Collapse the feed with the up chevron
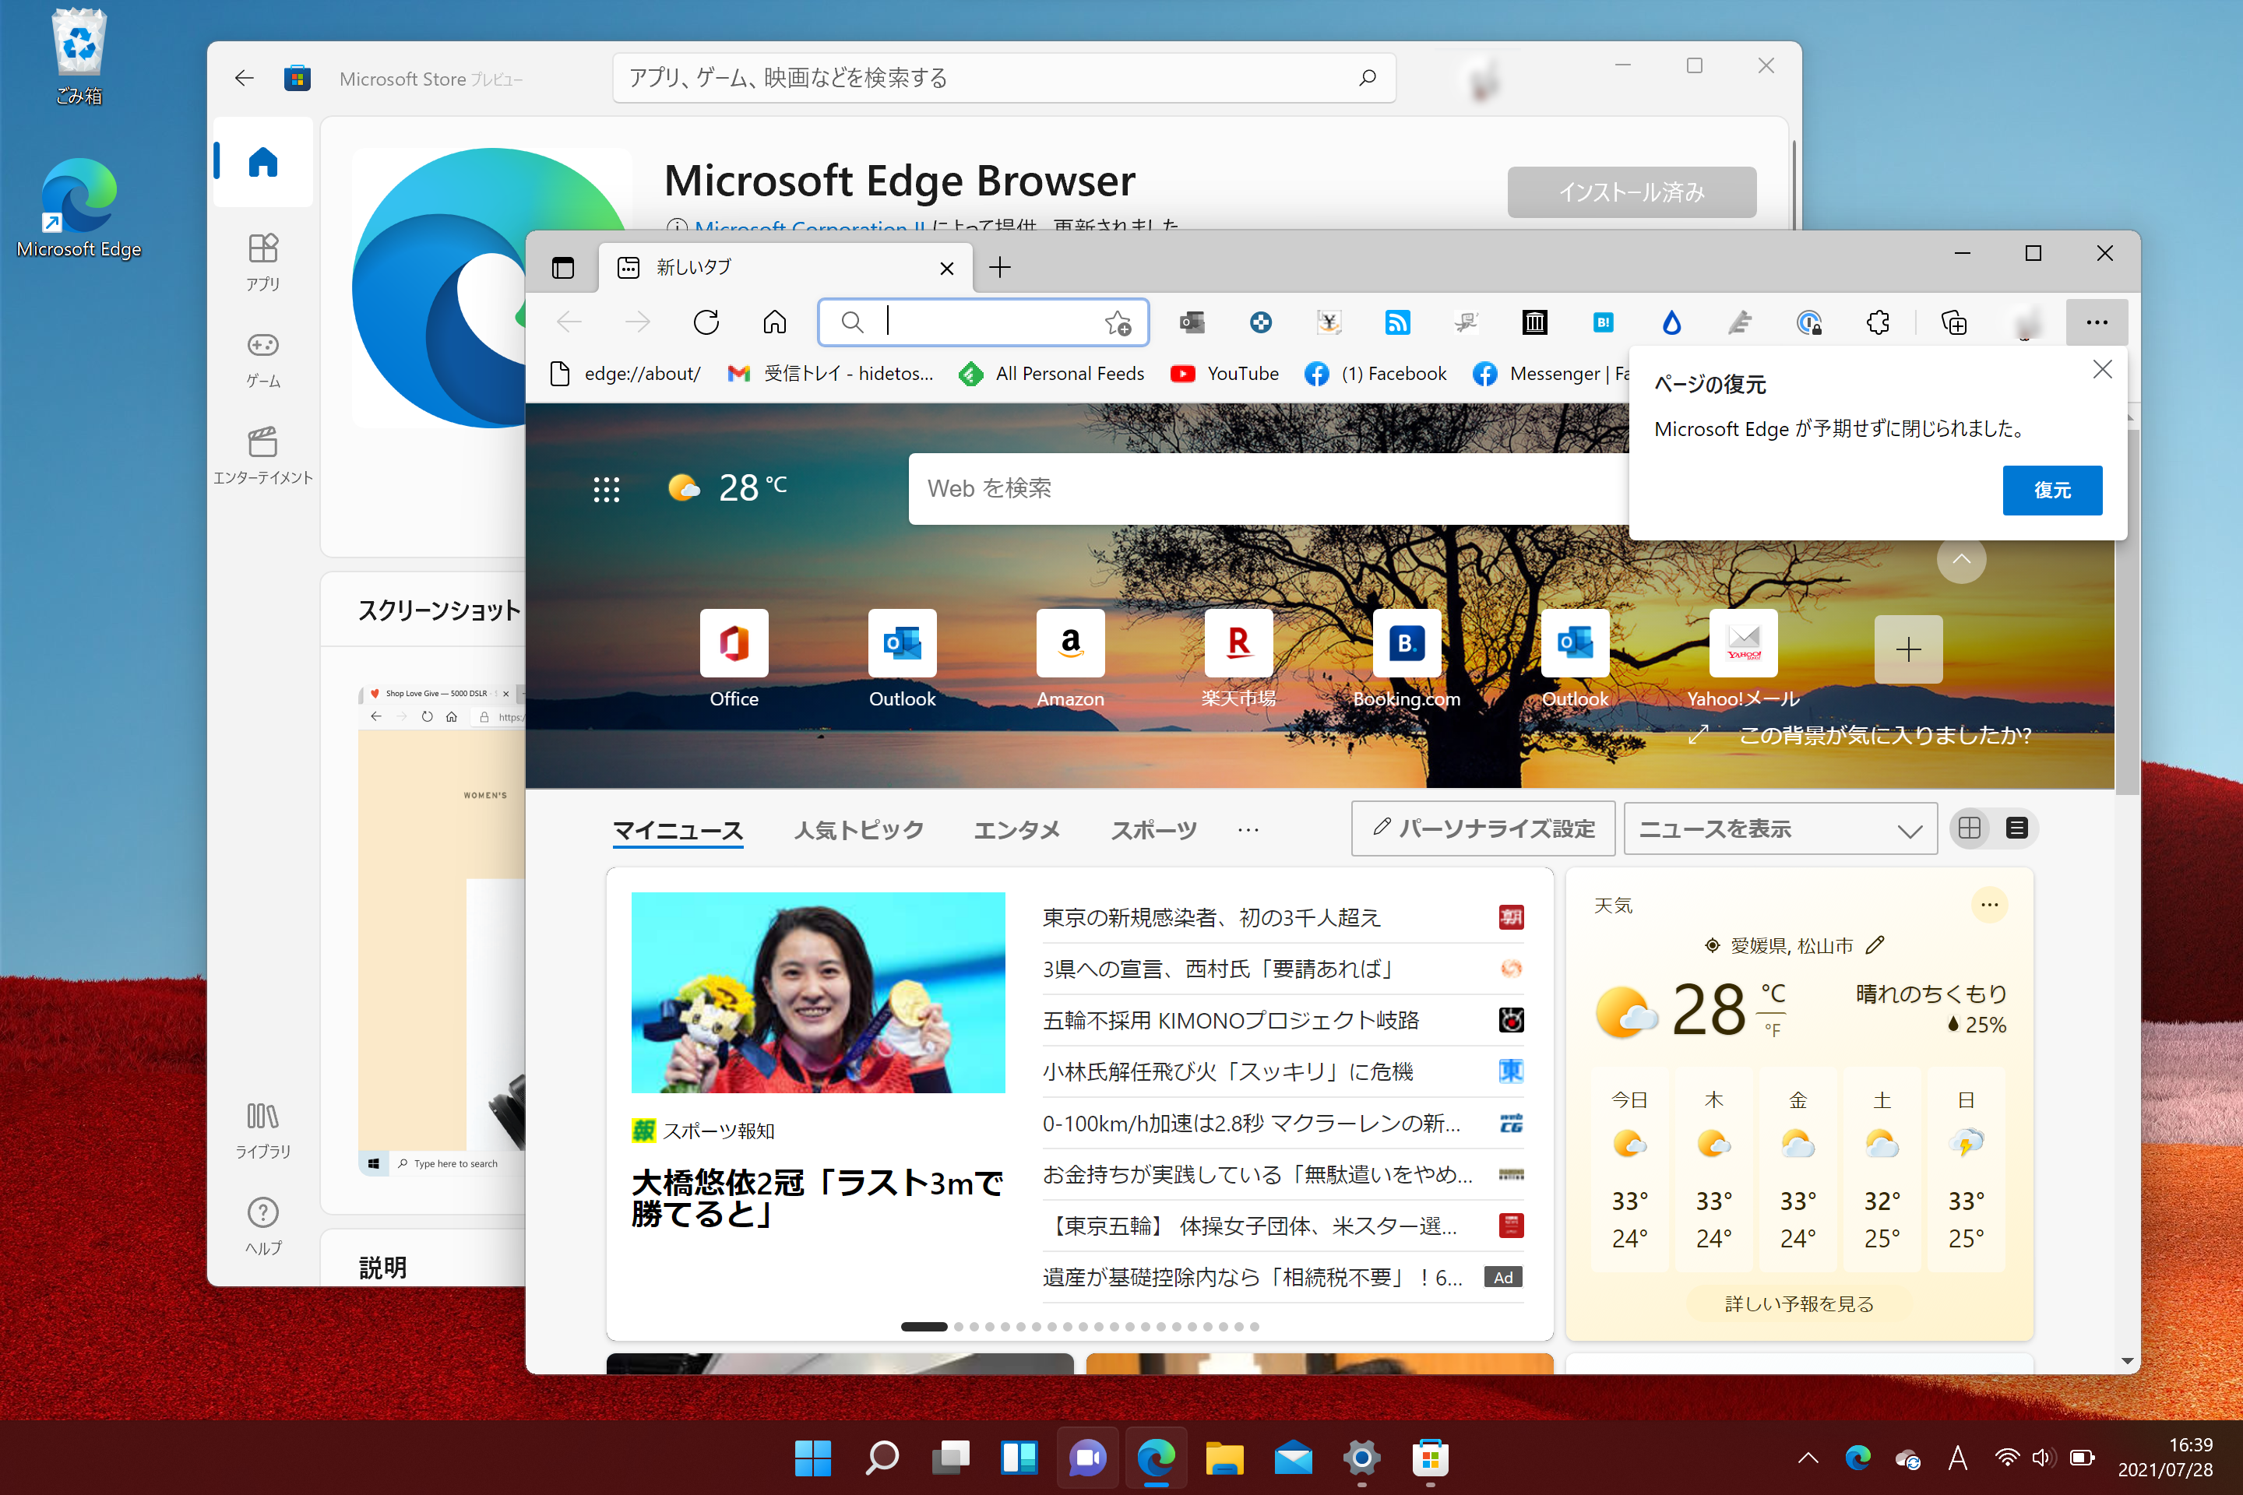The image size is (2243, 1495). tap(1962, 561)
